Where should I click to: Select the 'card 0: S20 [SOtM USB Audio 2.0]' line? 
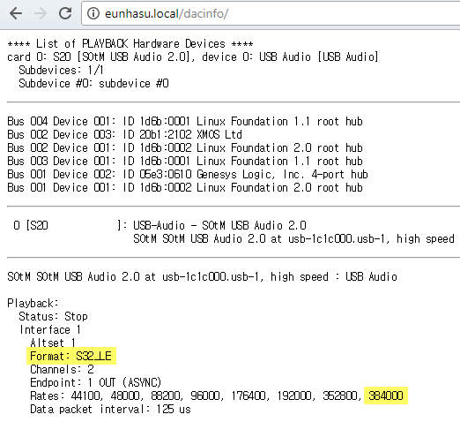[193, 57]
